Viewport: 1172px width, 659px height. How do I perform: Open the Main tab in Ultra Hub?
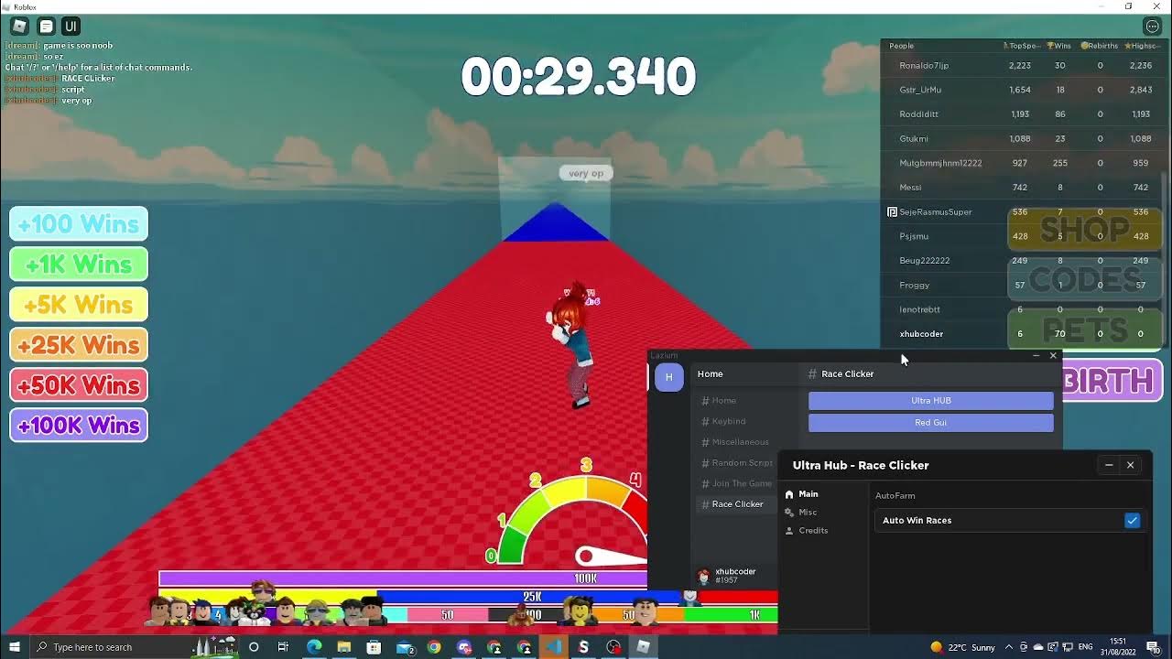pos(808,494)
